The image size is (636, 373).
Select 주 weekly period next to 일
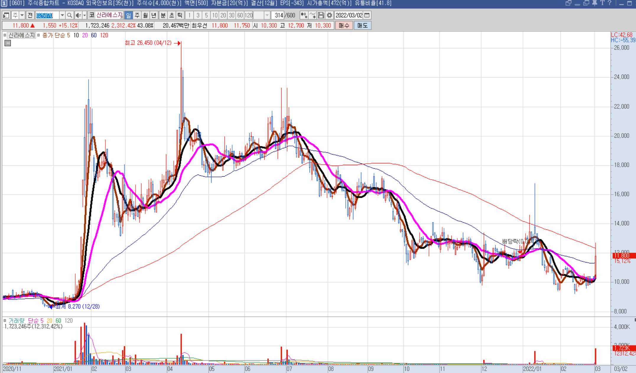pyautogui.click(x=137, y=15)
